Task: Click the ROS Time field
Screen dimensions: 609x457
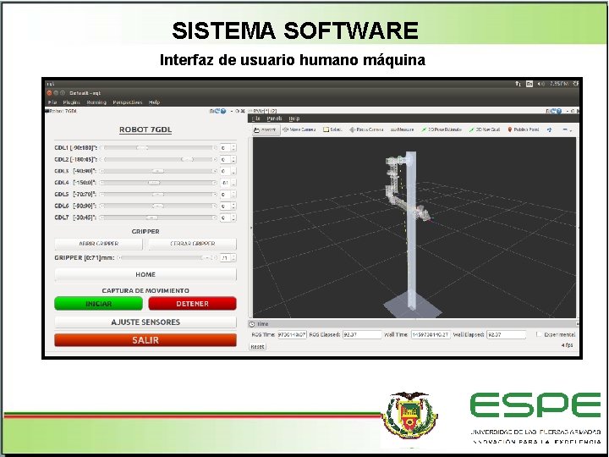Action: pyautogui.click(x=292, y=334)
